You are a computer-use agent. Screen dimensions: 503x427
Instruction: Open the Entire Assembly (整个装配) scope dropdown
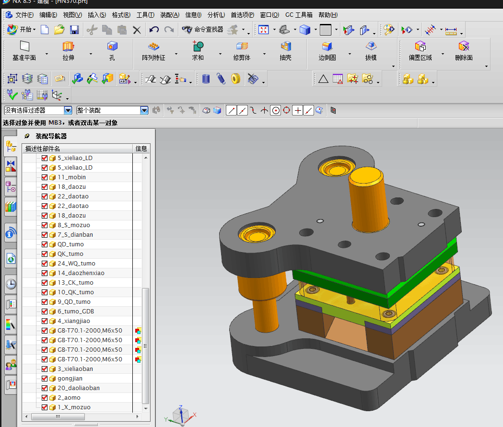pyautogui.click(x=144, y=111)
